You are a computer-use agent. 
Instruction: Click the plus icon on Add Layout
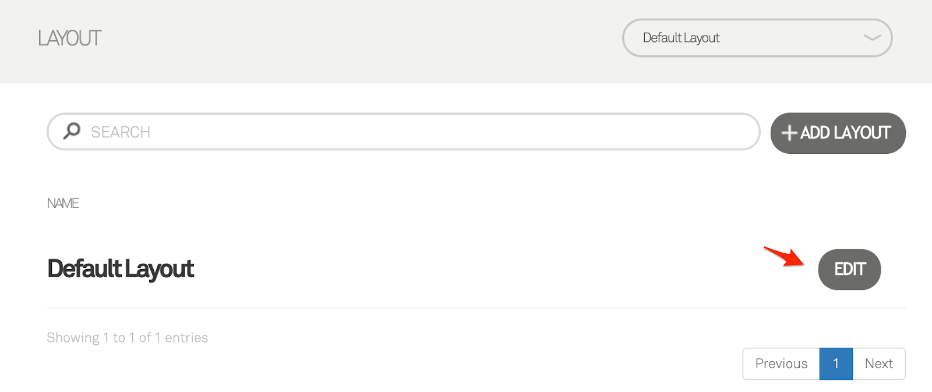(x=789, y=133)
